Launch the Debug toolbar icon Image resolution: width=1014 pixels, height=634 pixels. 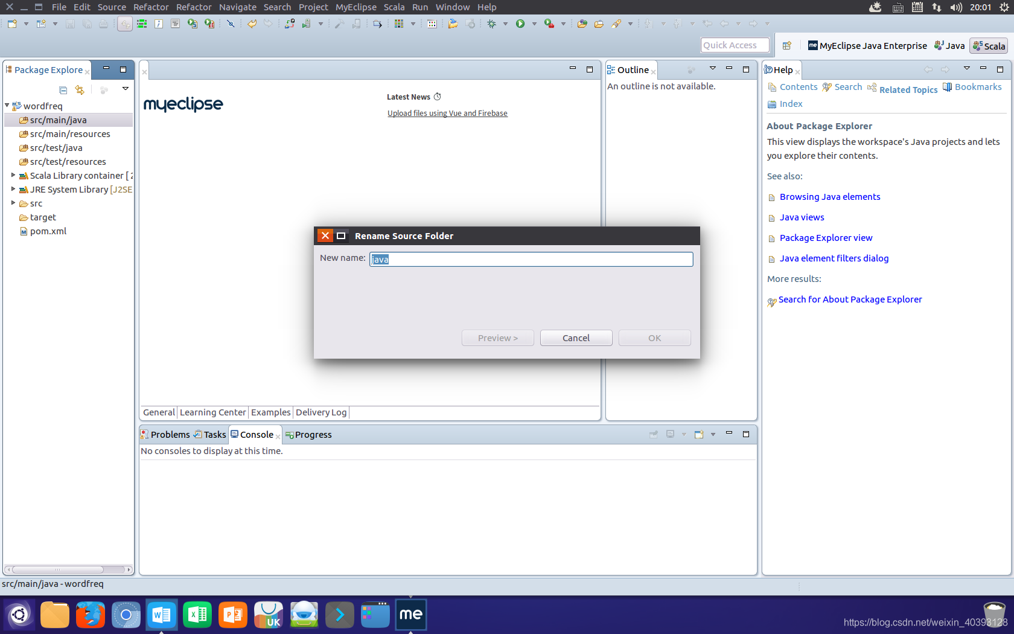tap(491, 24)
